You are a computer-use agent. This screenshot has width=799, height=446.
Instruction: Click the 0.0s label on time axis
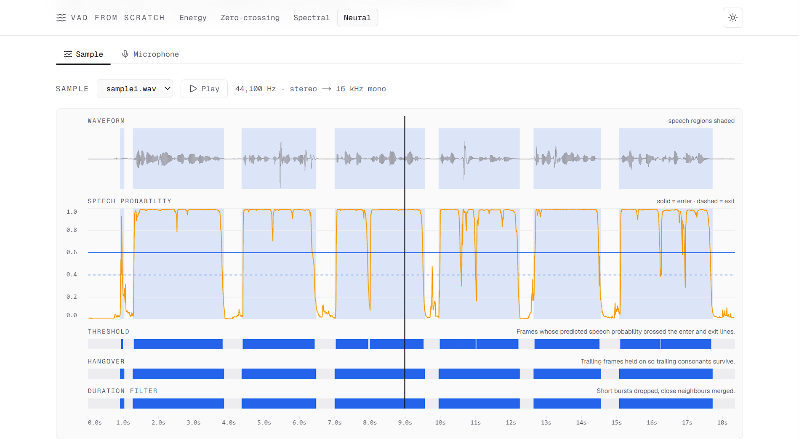[95, 422]
